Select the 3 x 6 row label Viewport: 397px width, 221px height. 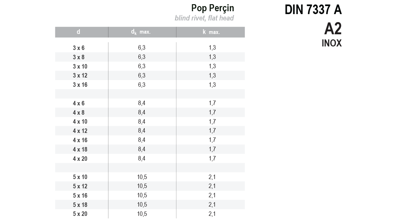(79, 48)
